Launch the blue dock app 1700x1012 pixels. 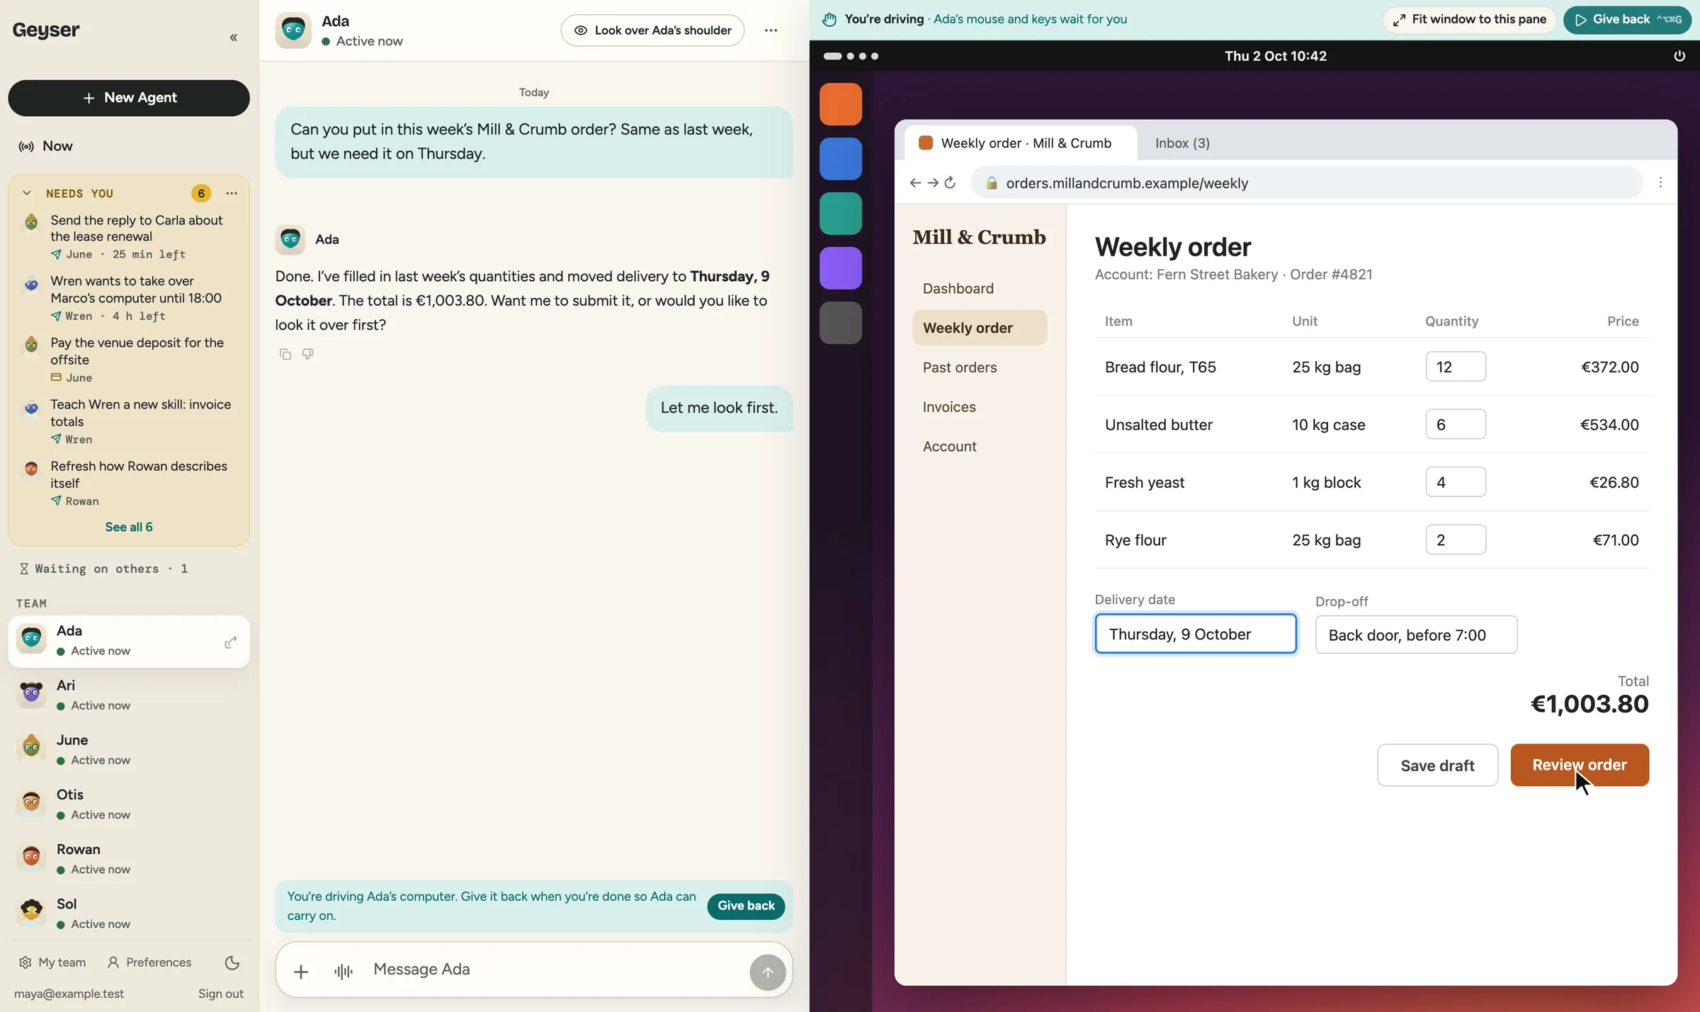point(841,159)
